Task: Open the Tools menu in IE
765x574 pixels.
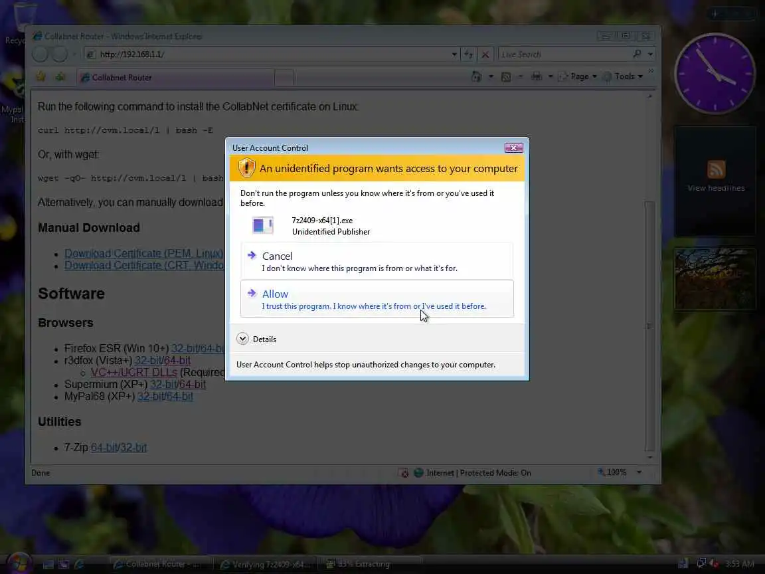Action: coord(623,76)
